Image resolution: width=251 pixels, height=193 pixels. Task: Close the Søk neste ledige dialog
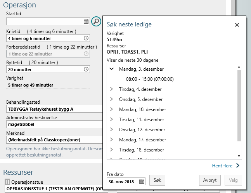click(x=237, y=25)
